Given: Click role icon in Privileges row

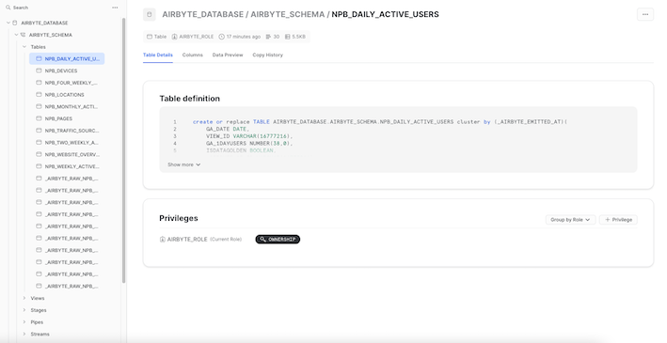Looking at the screenshot, I should pyautogui.click(x=162, y=240).
